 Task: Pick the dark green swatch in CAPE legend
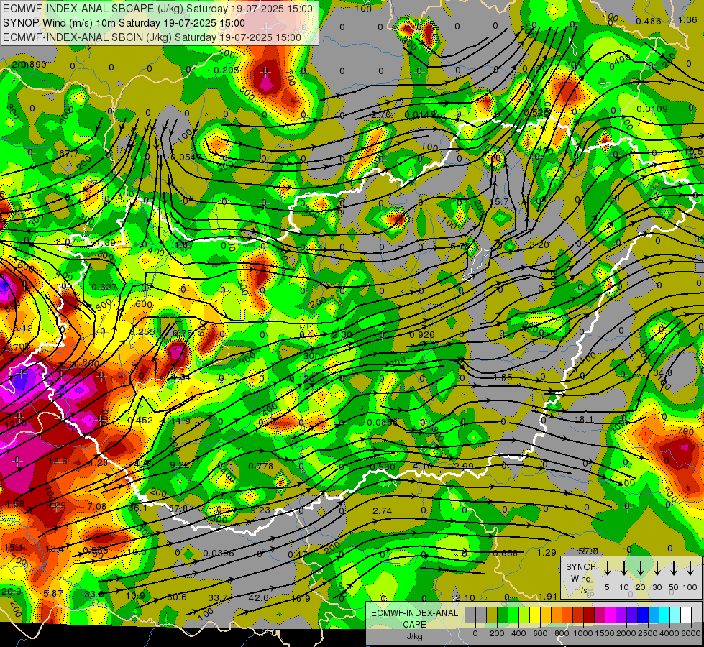[503, 615]
